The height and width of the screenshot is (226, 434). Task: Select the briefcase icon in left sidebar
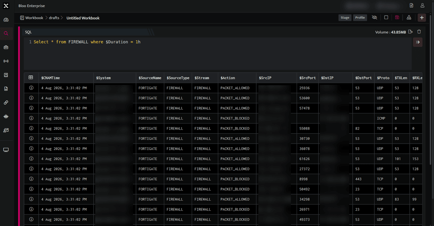pos(6,47)
